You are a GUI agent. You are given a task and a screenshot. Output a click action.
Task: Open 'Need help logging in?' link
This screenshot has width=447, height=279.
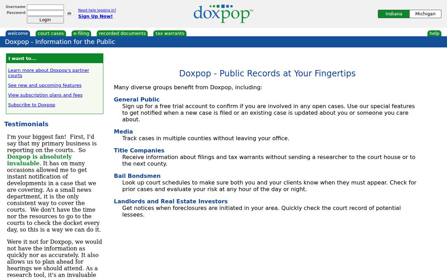click(x=97, y=10)
